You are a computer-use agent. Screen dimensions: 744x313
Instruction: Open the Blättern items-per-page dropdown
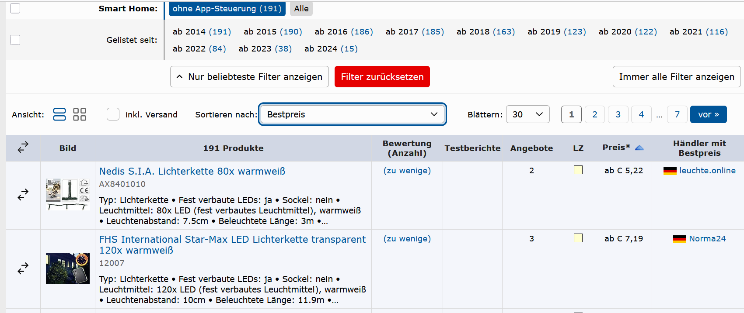[527, 114]
